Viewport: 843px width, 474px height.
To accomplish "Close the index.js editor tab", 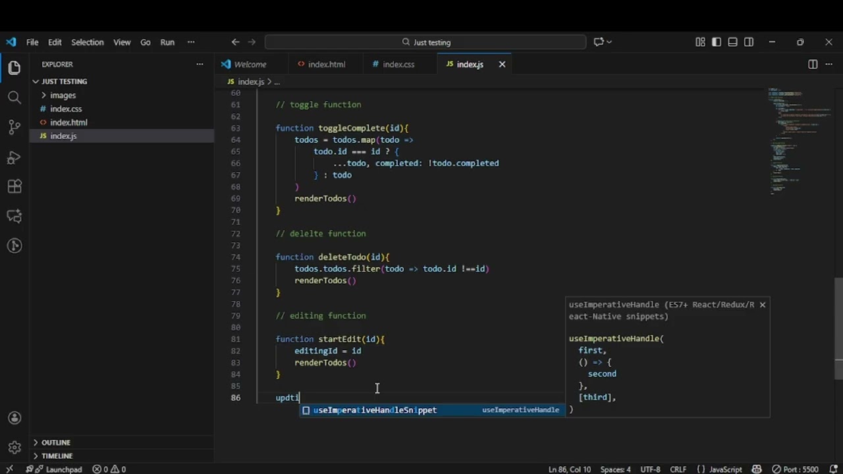I will 502,64.
